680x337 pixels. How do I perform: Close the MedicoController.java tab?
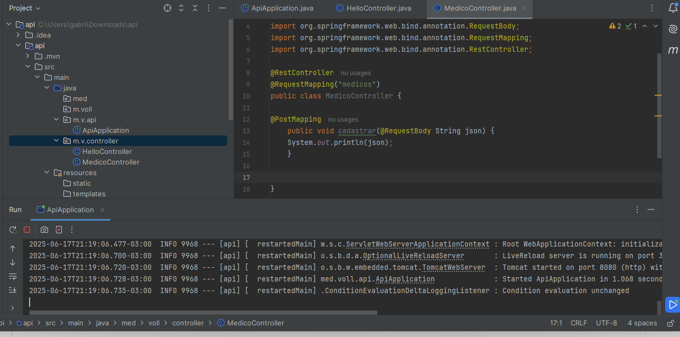pos(524,8)
